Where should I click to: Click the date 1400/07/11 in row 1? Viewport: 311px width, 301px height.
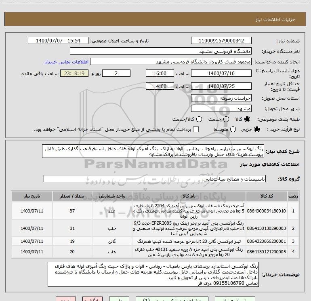(32, 211)
